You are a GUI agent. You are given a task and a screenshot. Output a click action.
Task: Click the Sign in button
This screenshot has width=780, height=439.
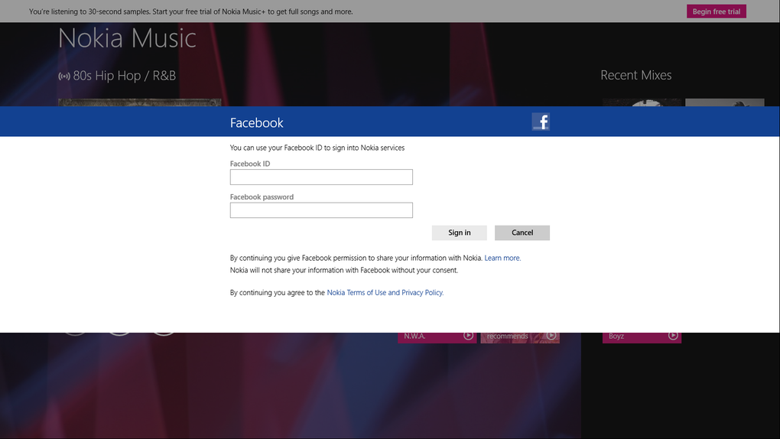tap(459, 233)
